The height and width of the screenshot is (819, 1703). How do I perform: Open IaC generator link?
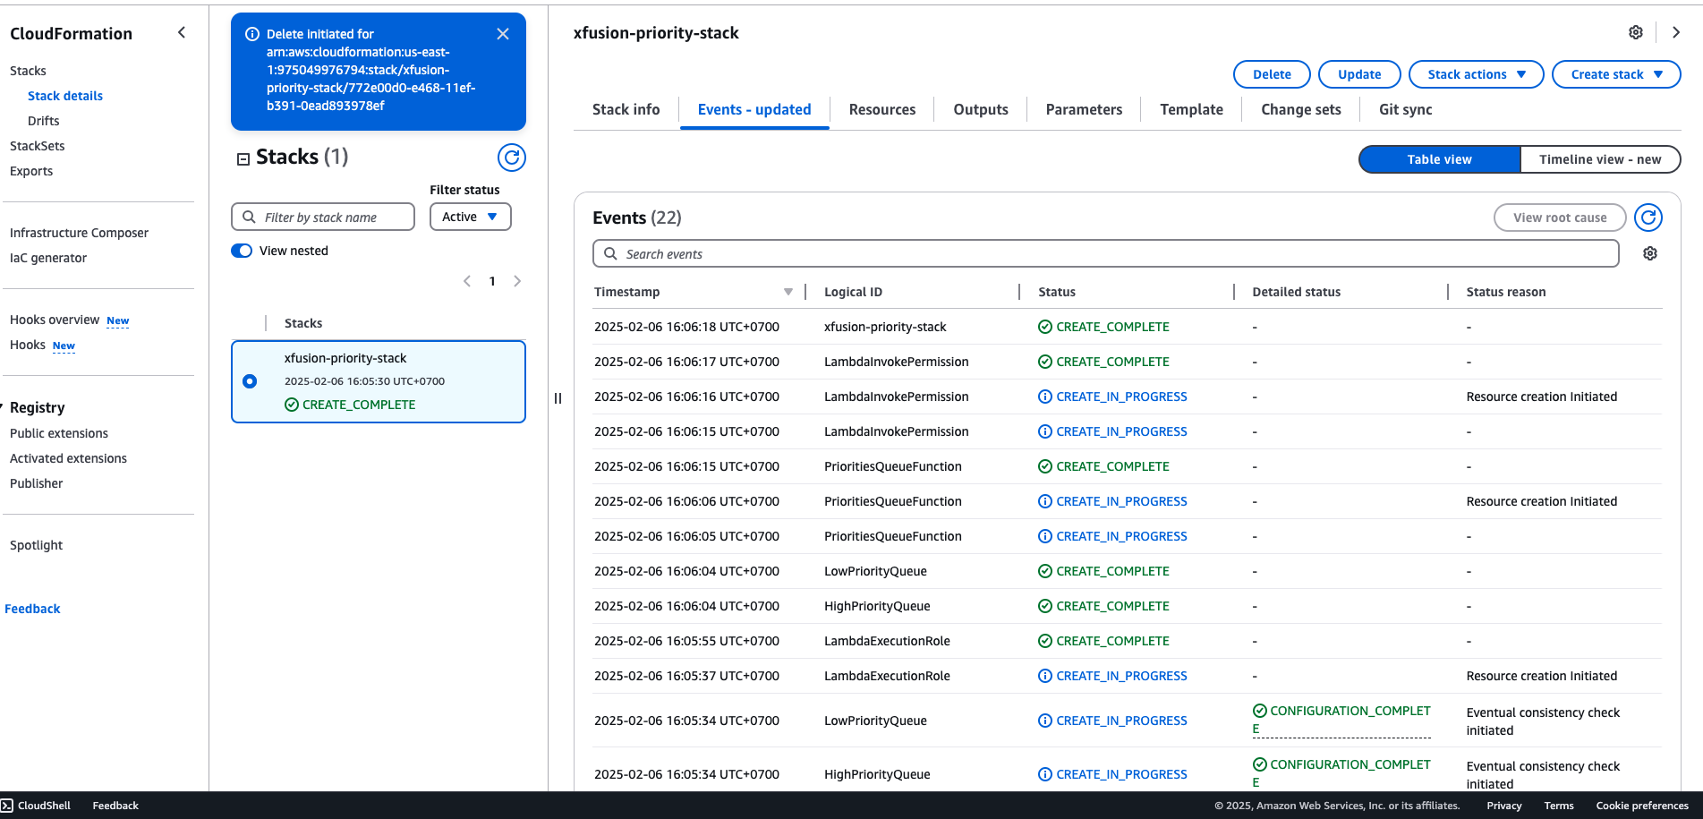(x=48, y=258)
